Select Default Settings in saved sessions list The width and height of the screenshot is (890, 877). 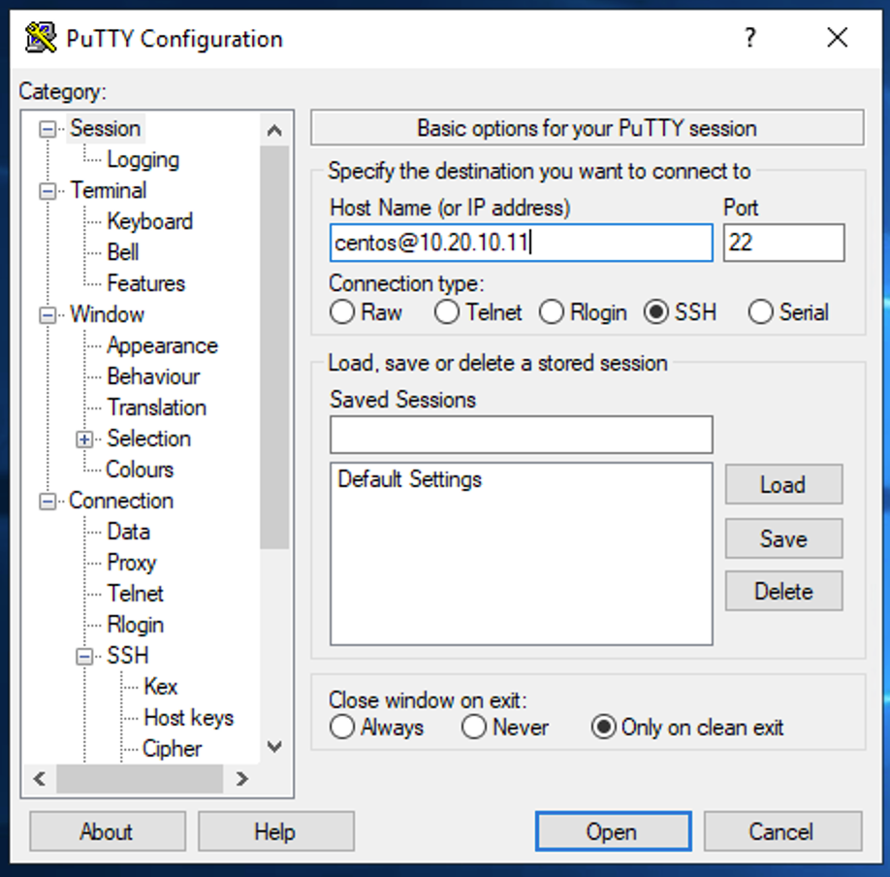[410, 479]
